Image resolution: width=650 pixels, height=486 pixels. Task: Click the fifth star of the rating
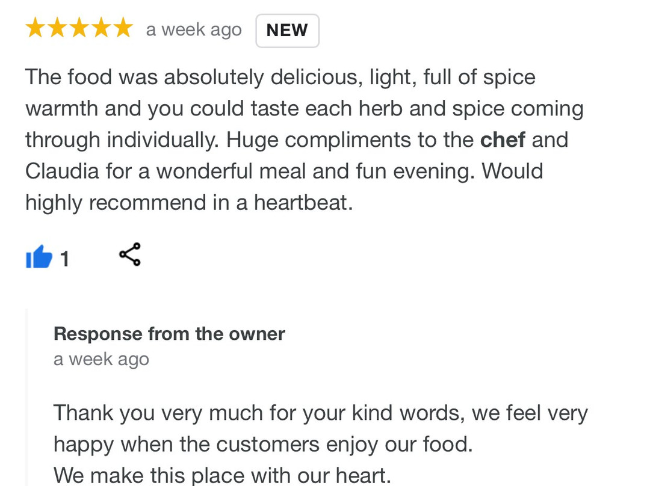pyautogui.click(x=123, y=28)
